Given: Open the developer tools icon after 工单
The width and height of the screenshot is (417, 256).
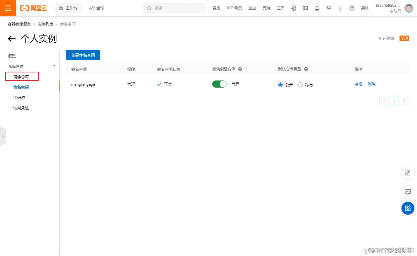Looking at the screenshot, I should [294, 8].
